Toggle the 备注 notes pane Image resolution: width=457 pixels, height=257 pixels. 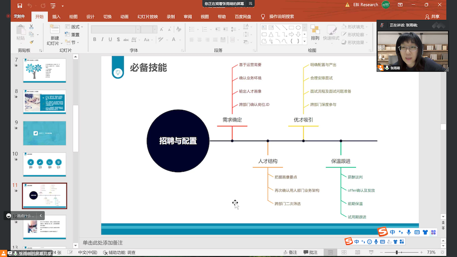290,253
